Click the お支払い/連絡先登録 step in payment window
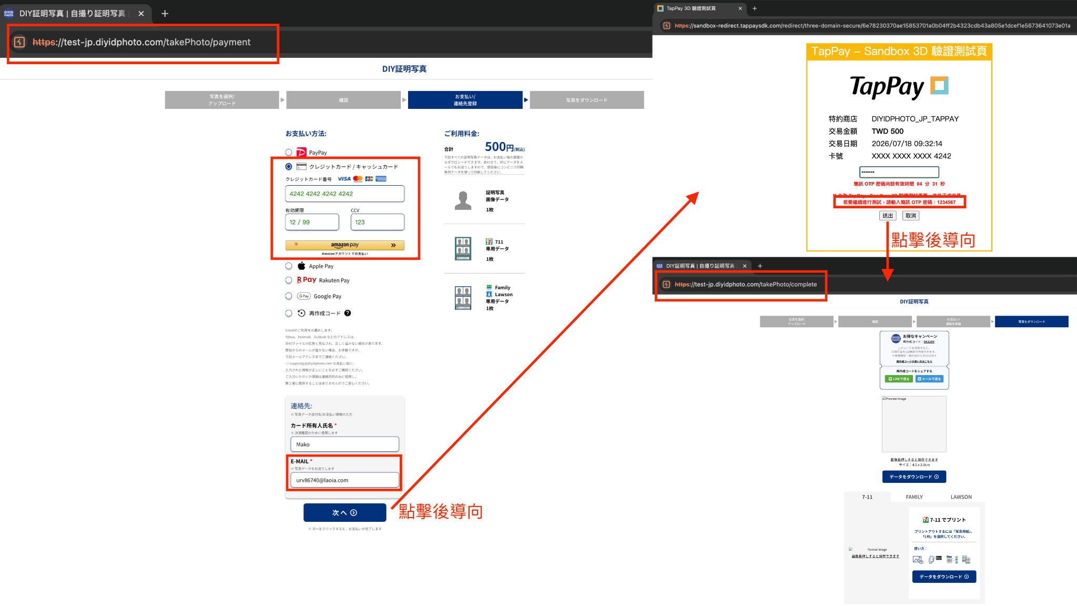 click(x=465, y=100)
